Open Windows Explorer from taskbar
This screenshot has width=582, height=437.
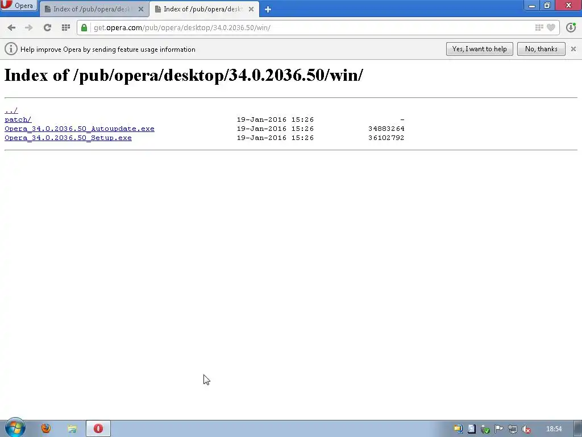(x=72, y=429)
